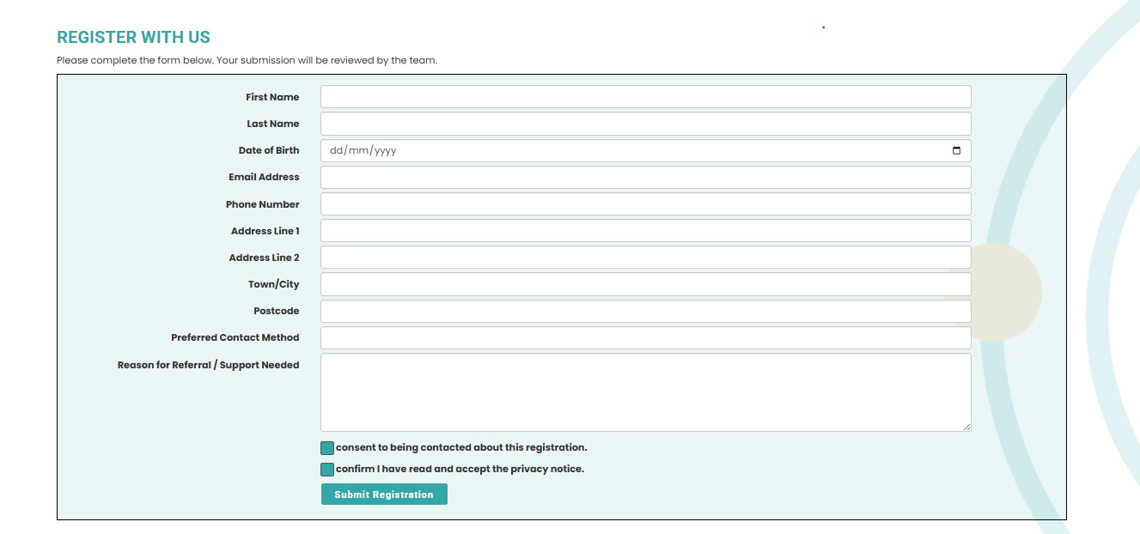Click the dd/mm/yyyy date text in Date of Birth

[363, 151]
